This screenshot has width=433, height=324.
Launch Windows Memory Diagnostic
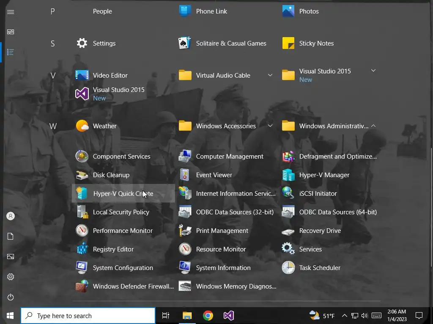(x=227, y=286)
